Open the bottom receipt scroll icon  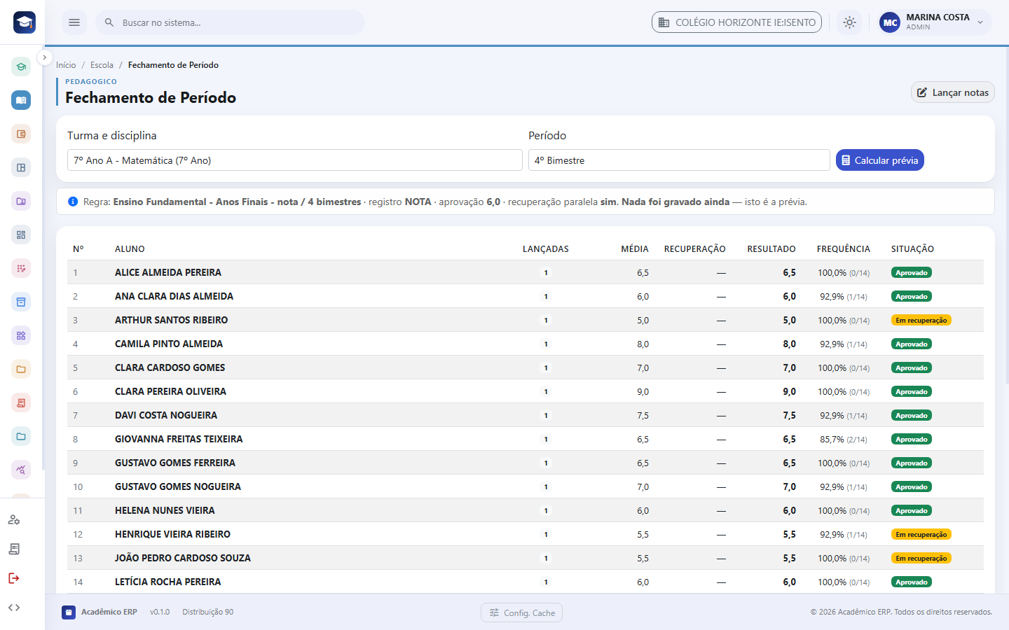click(x=14, y=549)
